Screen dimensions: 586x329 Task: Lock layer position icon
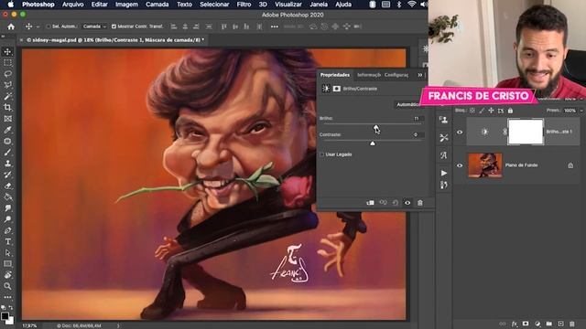[x=491, y=111]
